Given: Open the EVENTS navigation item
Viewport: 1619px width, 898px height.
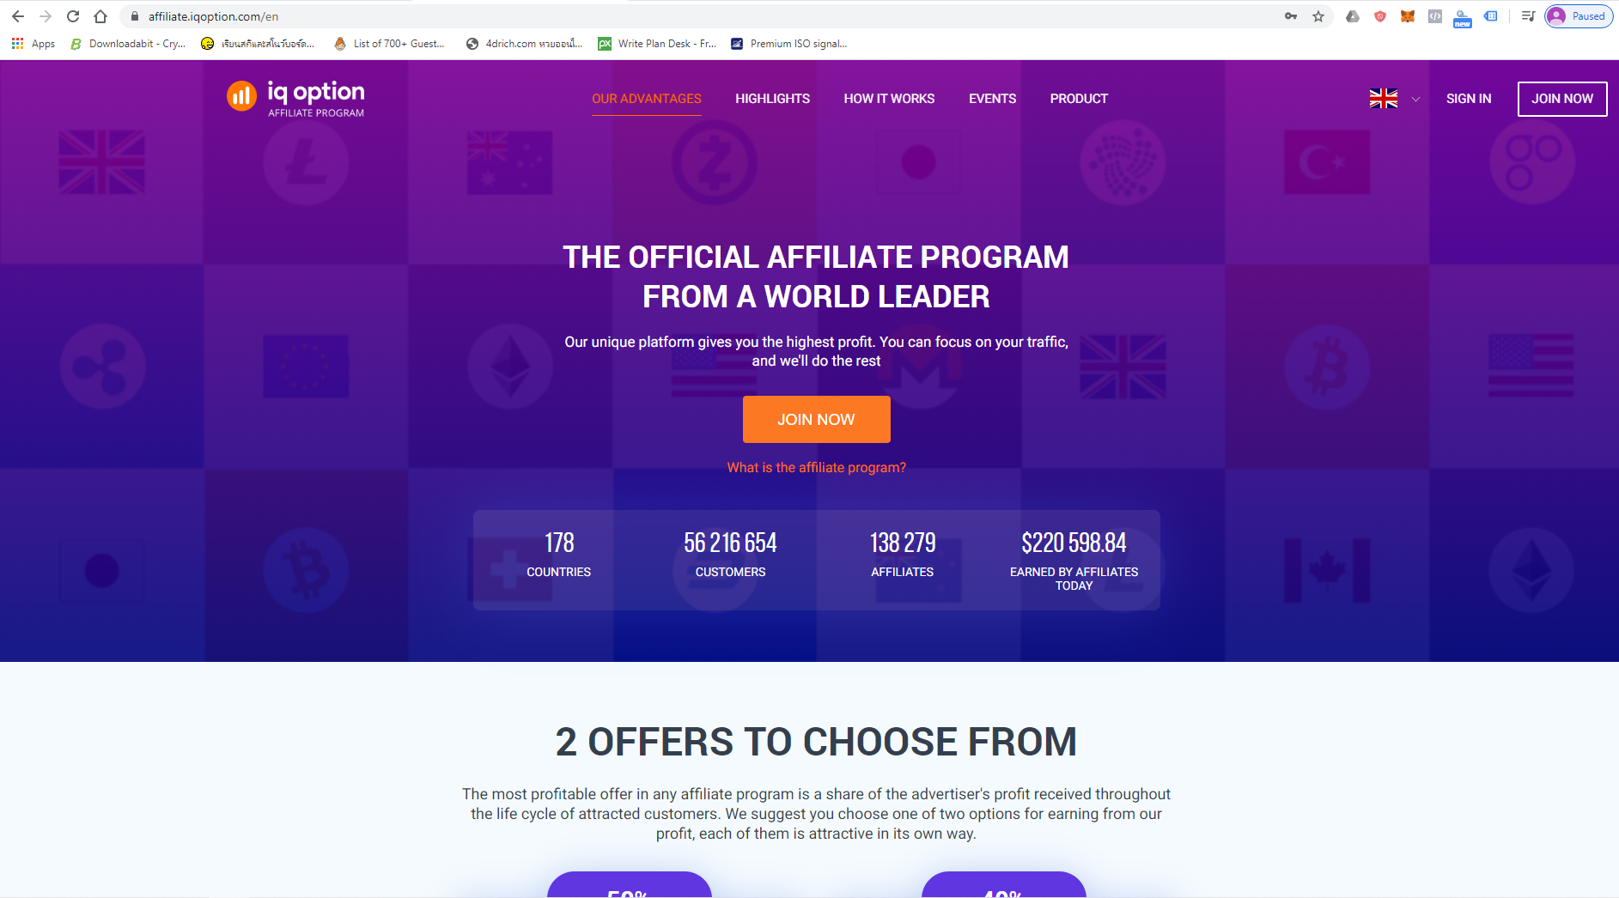Looking at the screenshot, I should [992, 99].
